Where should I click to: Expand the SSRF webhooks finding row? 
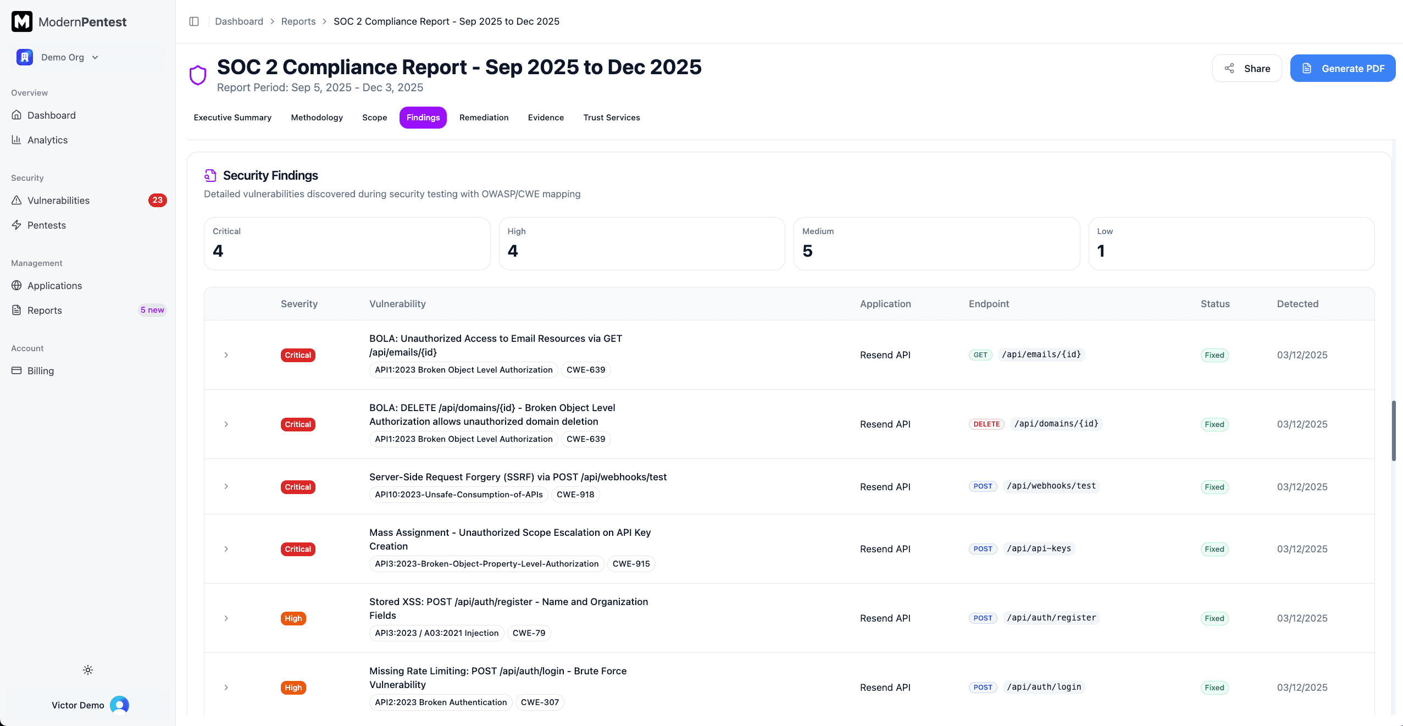[x=226, y=486]
